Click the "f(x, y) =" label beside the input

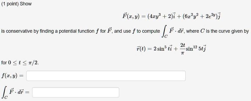click(x=13, y=76)
